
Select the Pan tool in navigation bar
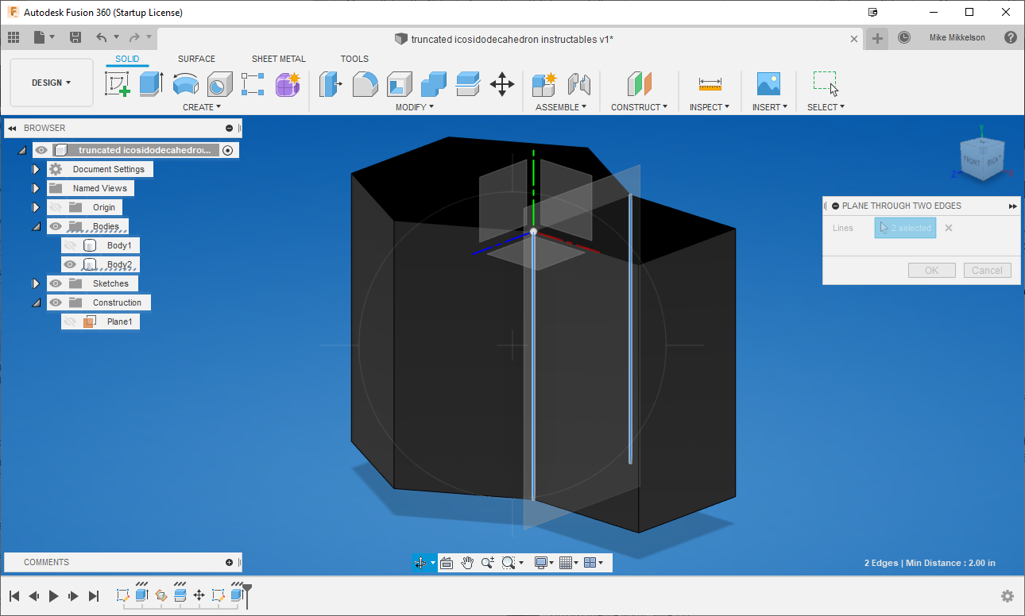click(467, 563)
